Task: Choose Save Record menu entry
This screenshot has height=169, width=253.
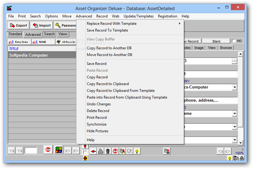Action: pyautogui.click(x=130, y=64)
